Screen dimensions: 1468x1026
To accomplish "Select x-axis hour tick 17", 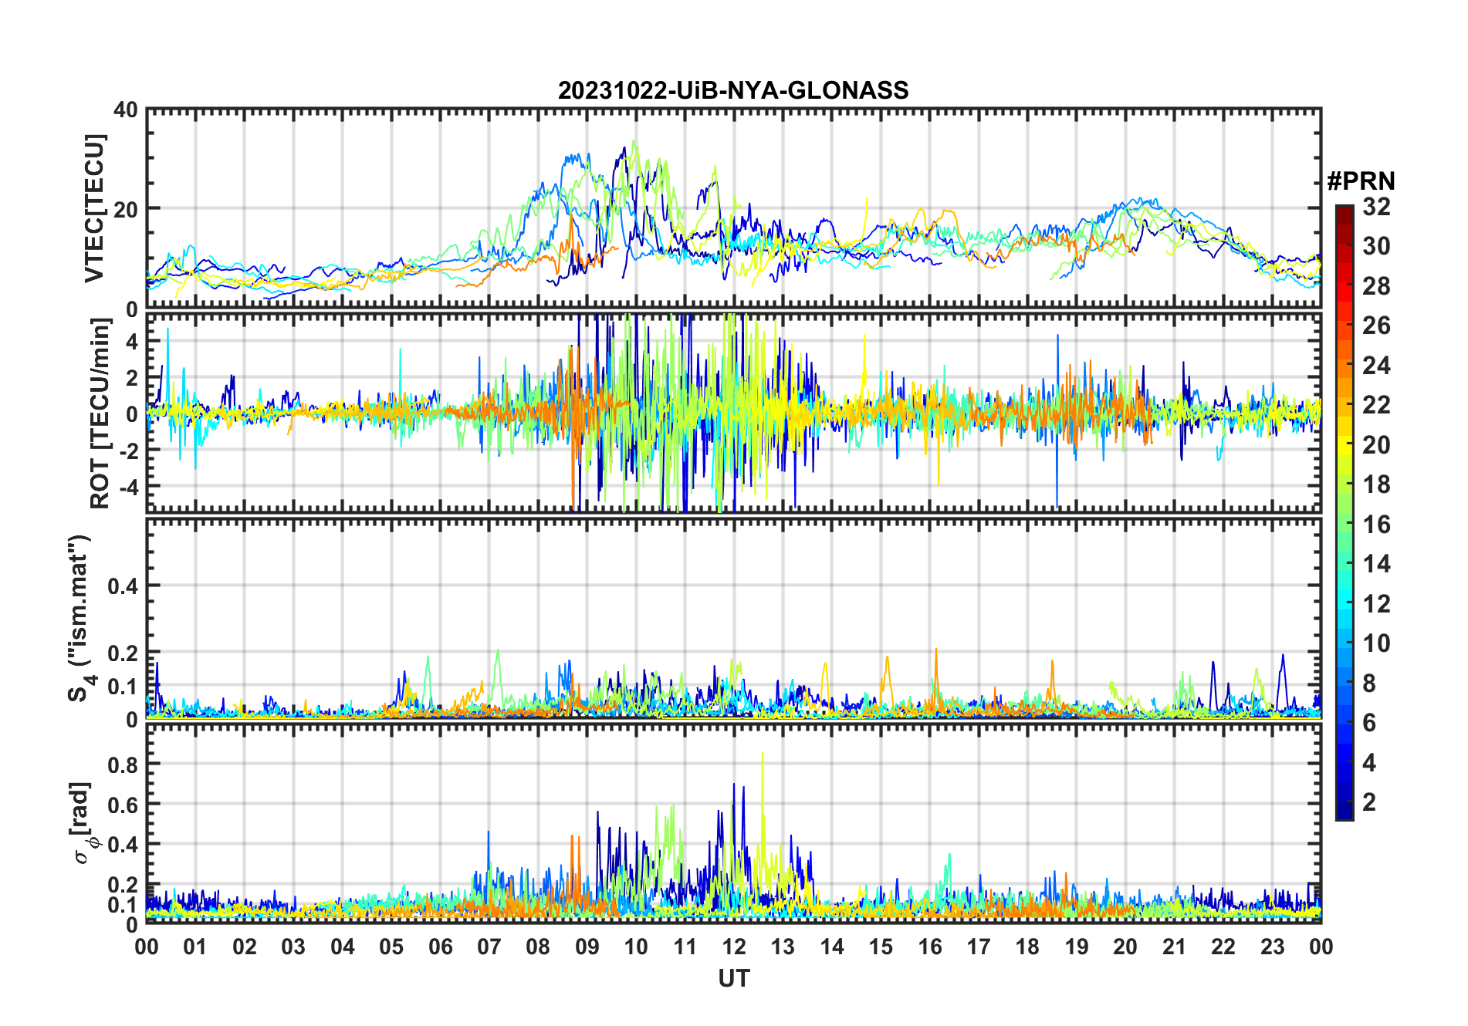I will [x=979, y=947].
